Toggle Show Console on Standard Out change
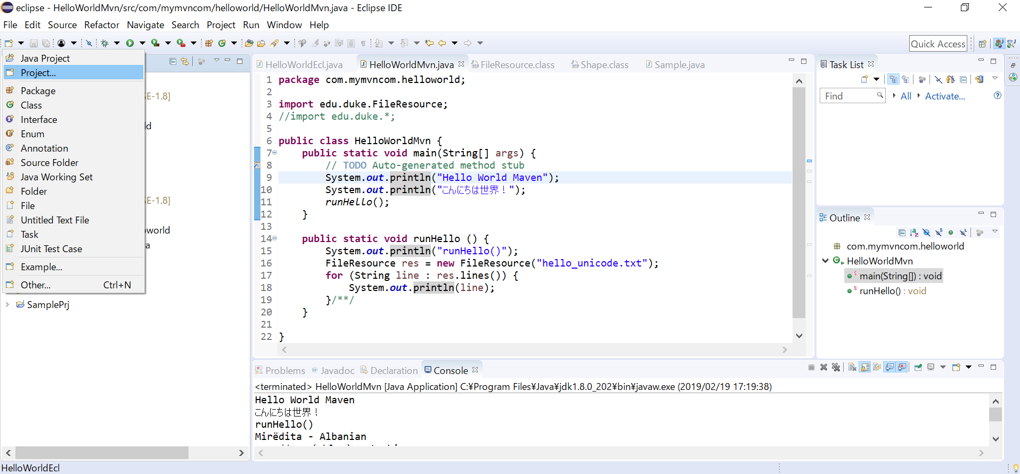This screenshot has height=474, width=1020. [x=890, y=367]
